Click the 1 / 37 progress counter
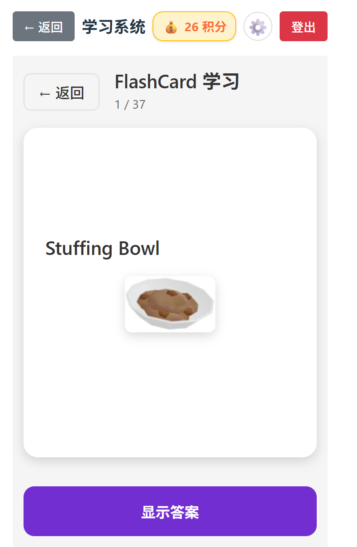 [x=130, y=105]
